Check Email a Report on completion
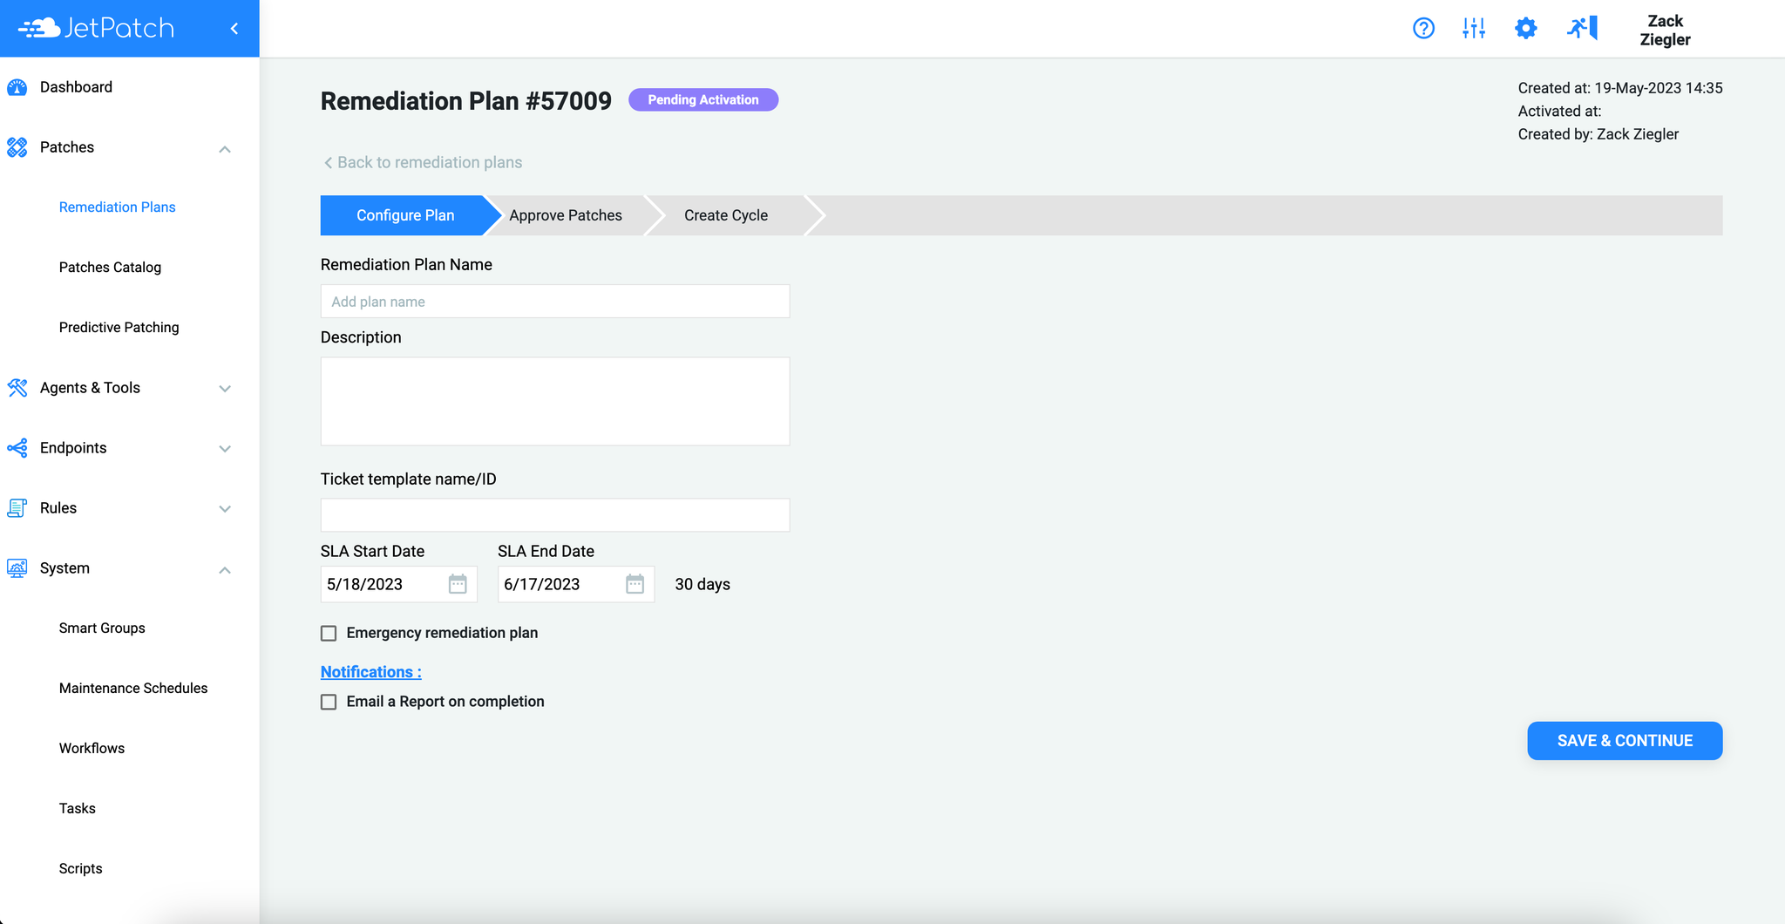Viewport: 1785px width, 924px height. point(329,701)
